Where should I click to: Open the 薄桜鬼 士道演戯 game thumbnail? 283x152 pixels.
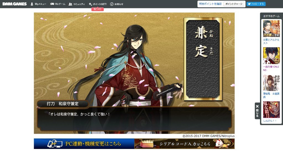pos(271,83)
